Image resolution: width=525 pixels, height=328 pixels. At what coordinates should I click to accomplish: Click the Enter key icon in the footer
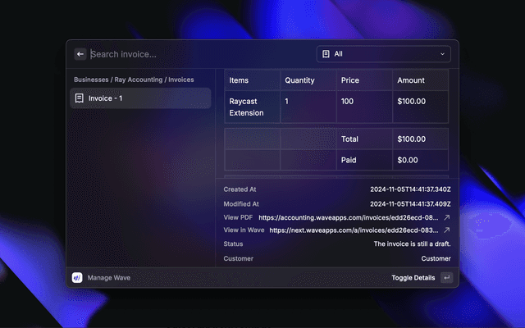446,278
